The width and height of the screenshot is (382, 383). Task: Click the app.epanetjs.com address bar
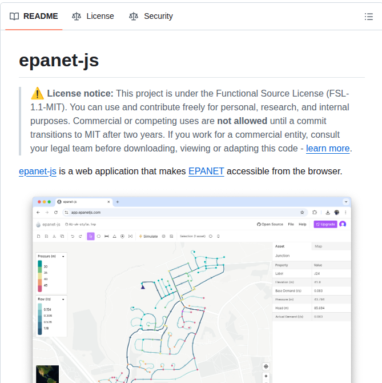pos(184,212)
